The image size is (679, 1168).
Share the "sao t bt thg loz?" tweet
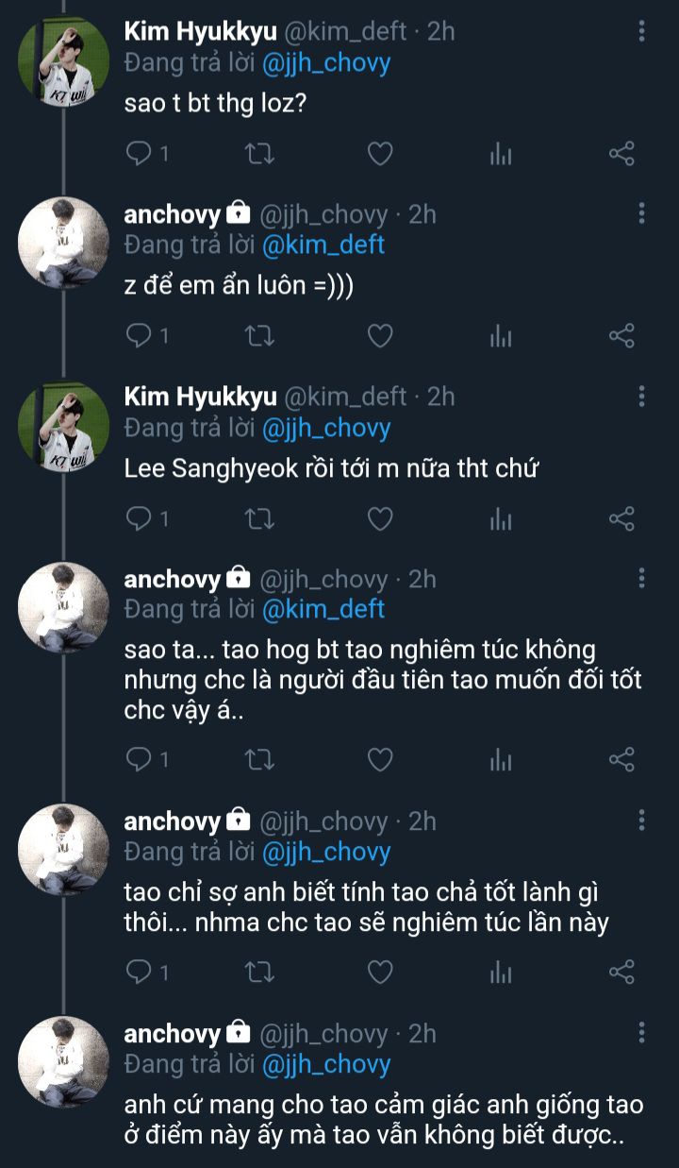pyautogui.click(x=621, y=153)
